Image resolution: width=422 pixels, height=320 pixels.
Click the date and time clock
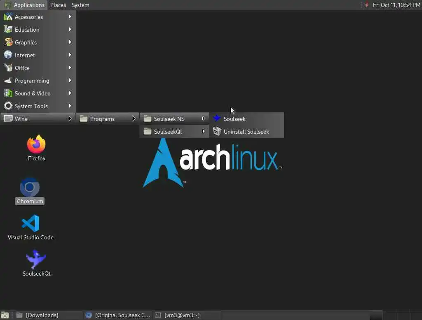[x=396, y=5]
